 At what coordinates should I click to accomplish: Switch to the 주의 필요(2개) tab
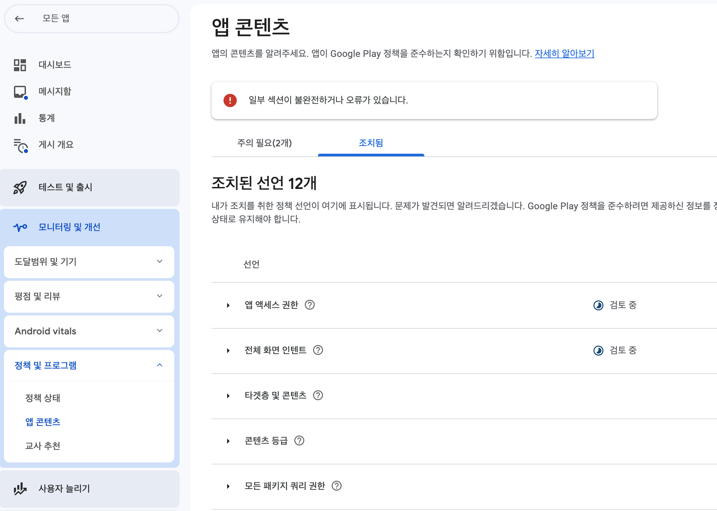click(x=264, y=143)
